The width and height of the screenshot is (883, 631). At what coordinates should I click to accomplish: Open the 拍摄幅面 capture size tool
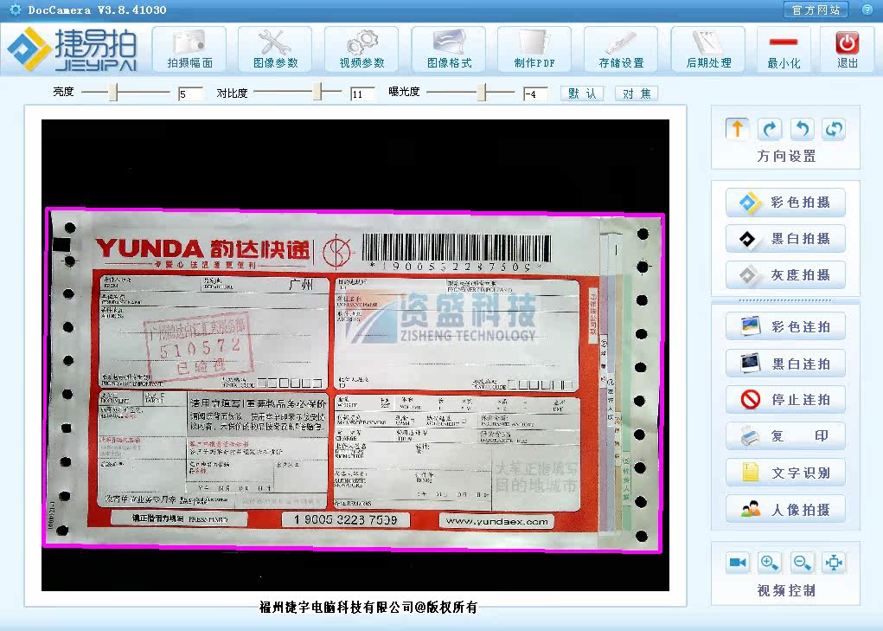click(x=189, y=49)
